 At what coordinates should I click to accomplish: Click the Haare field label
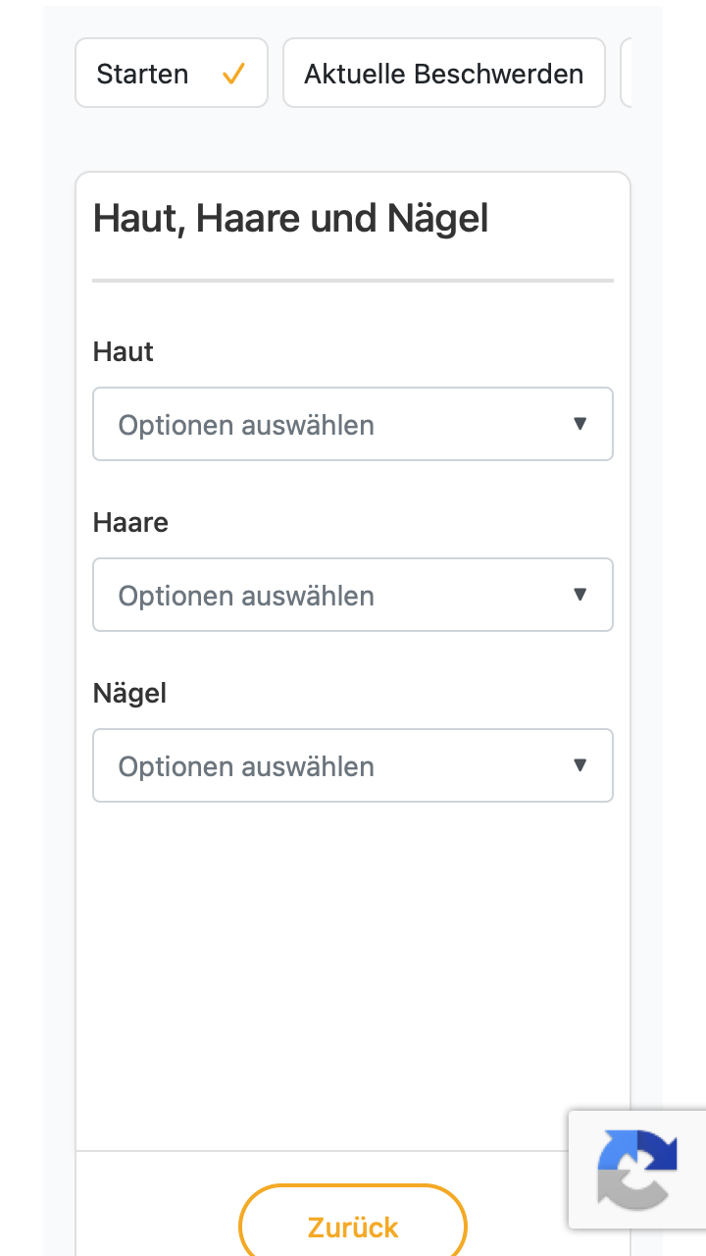tap(130, 523)
